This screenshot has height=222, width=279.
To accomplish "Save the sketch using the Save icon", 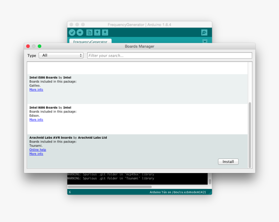I will [105, 32].
